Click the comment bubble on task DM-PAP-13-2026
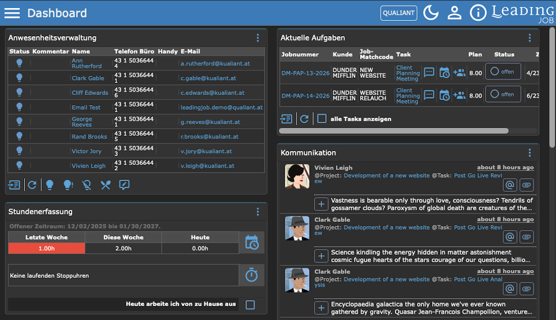Image resolution: width=556 pixels, height=320 pixels. coord(429,72)
